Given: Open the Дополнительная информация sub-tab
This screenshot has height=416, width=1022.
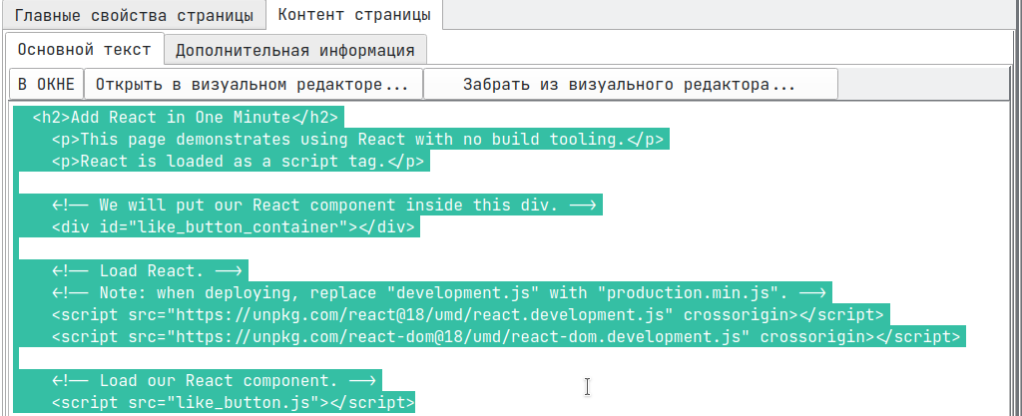Looking at the screenshot, I should pos(294,50).
